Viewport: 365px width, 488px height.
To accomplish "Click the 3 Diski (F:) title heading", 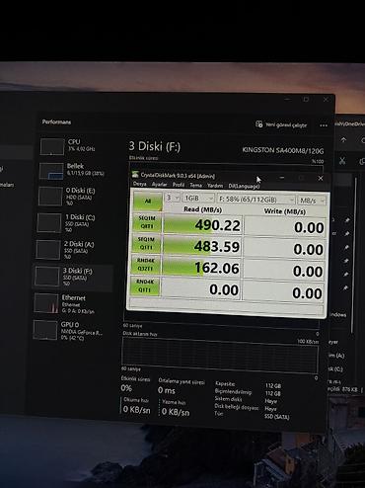I will pyautogui.click(x=155, y=146).
